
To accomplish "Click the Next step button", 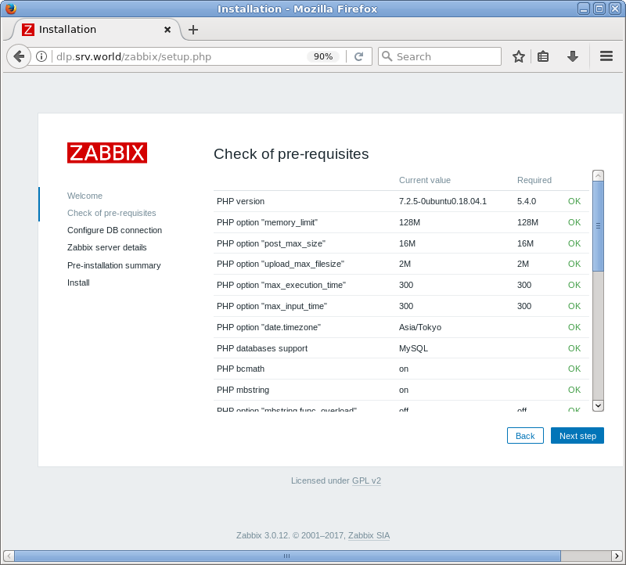I will (577, 436).
